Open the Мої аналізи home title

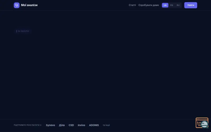coord(29,5)
